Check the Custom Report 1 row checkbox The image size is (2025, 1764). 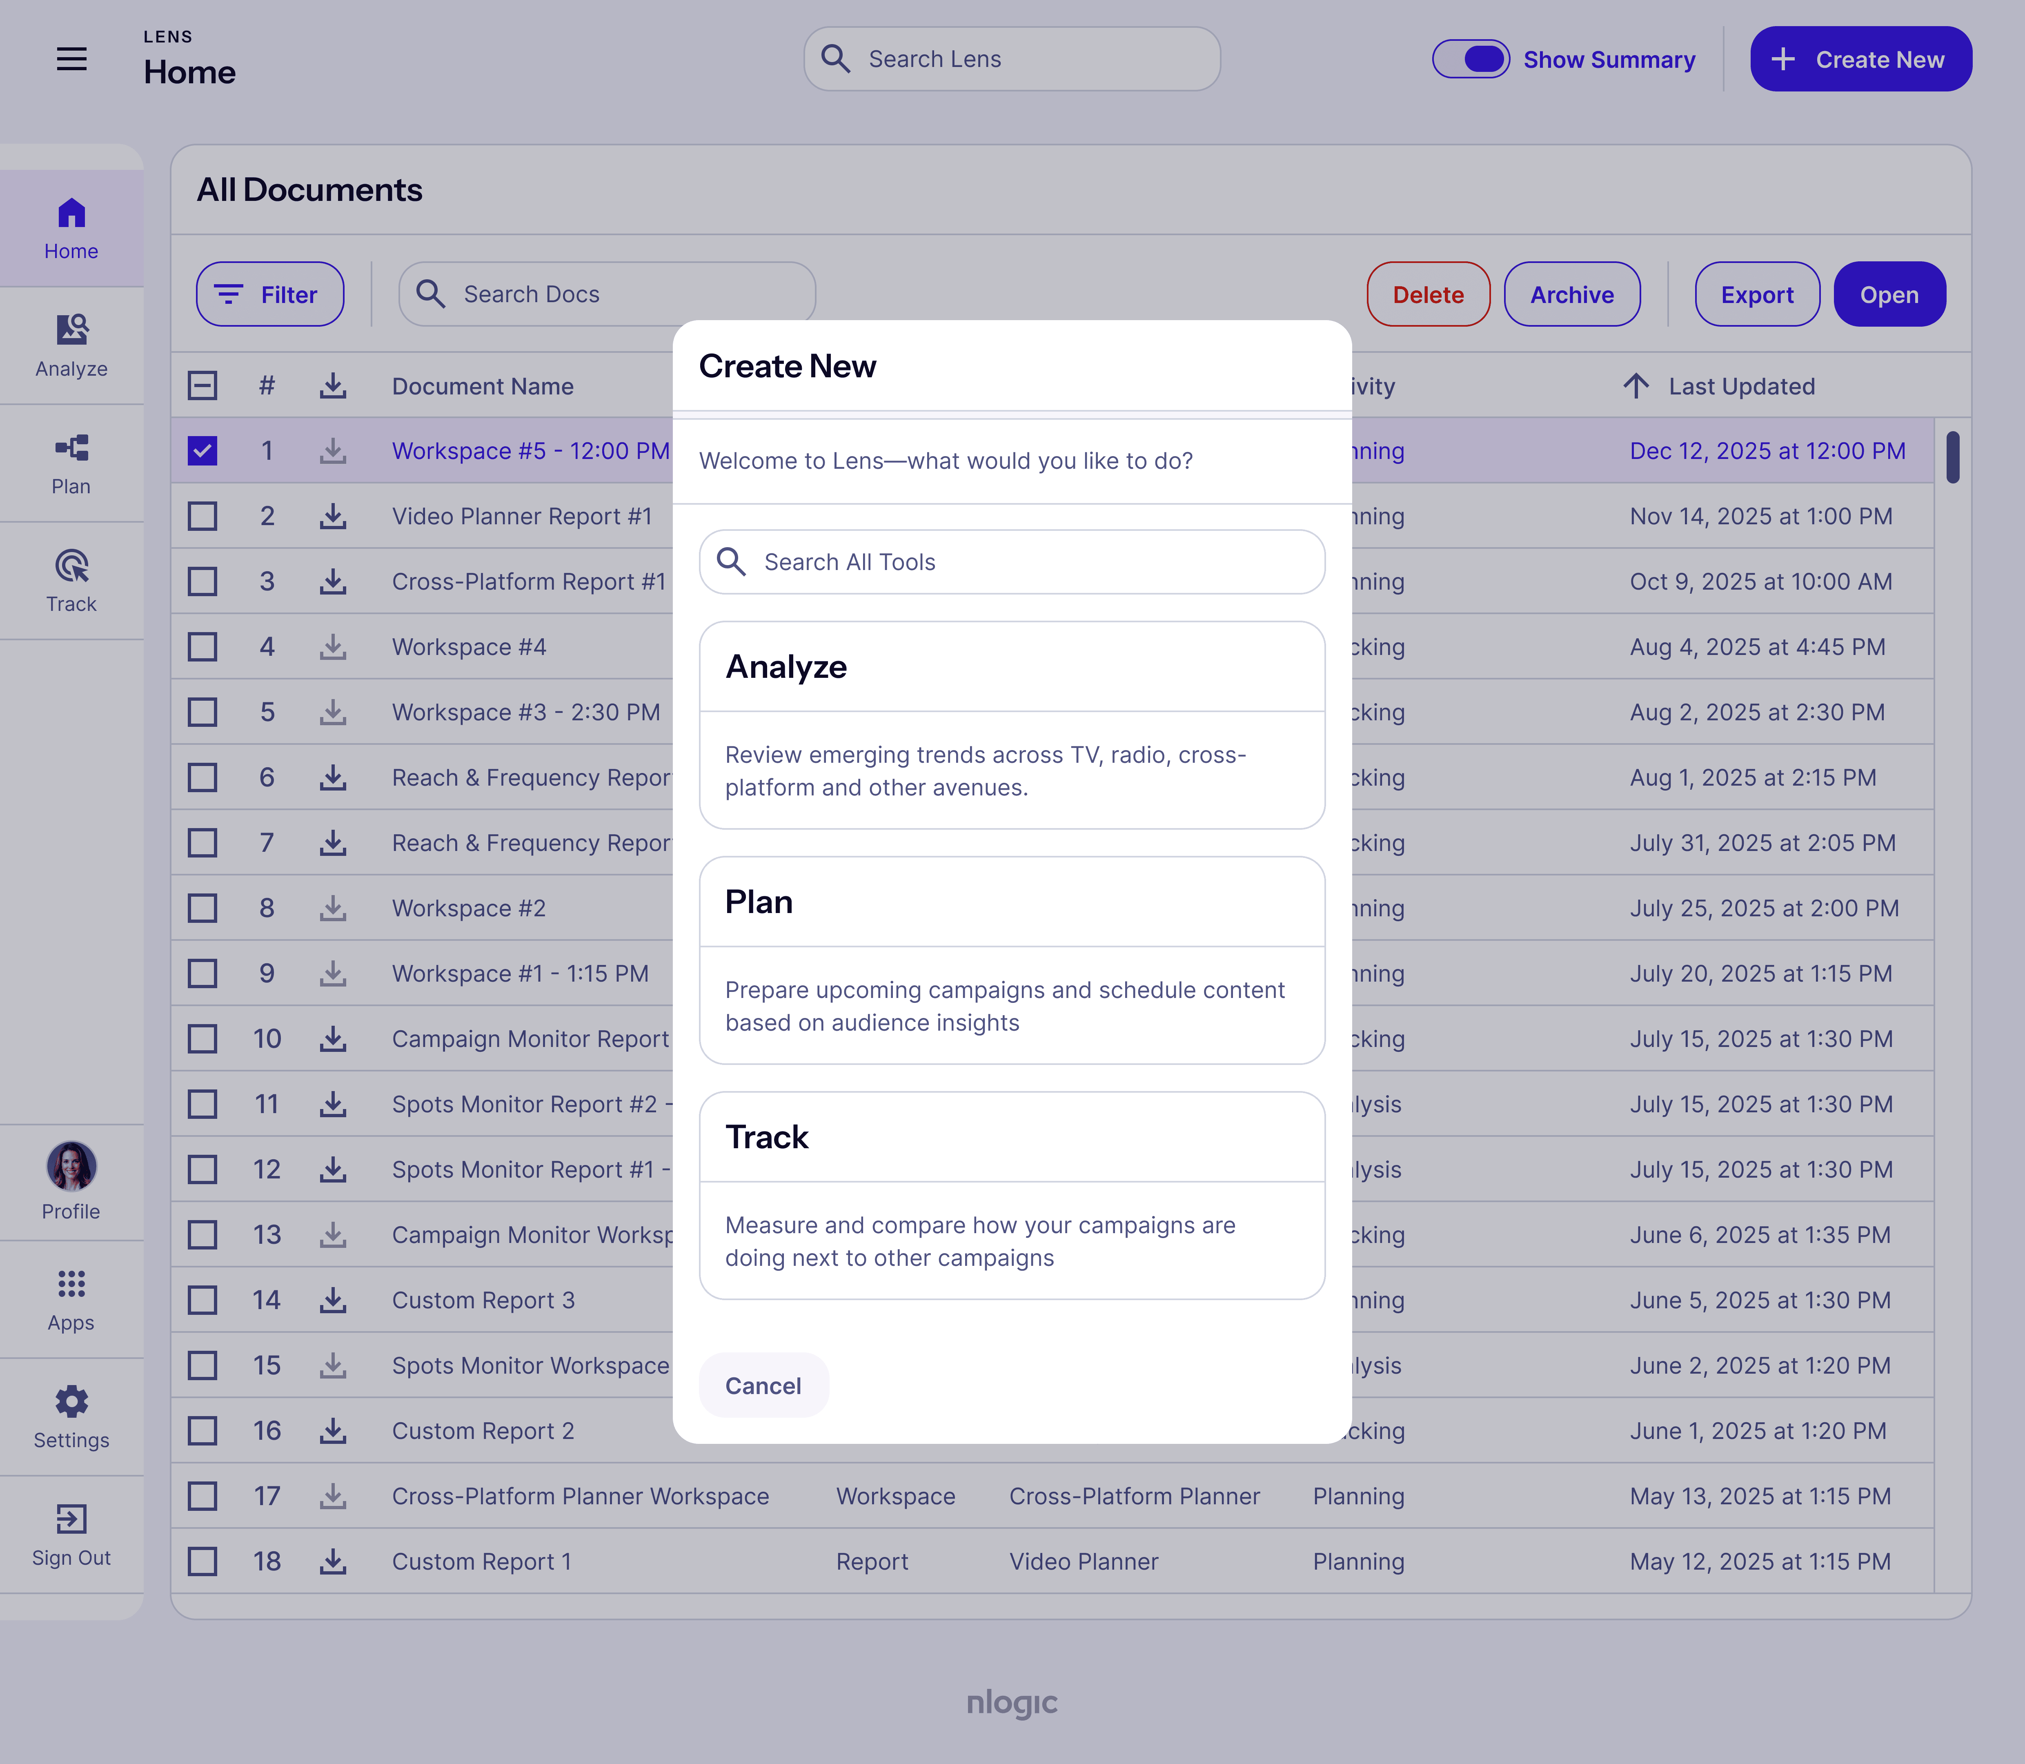pos(202,1561)
